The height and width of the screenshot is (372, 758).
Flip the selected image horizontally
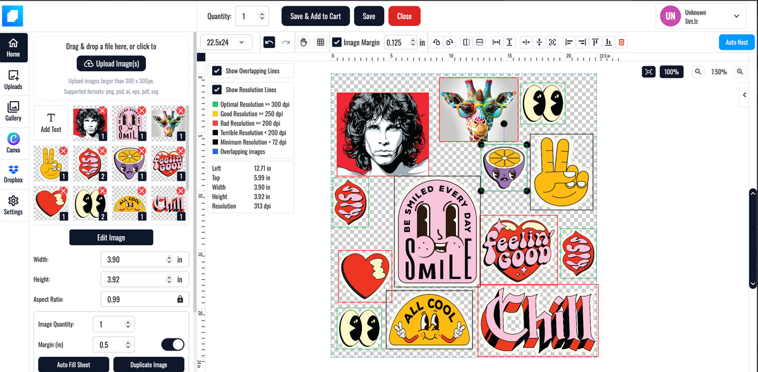(x=467, y=42)
